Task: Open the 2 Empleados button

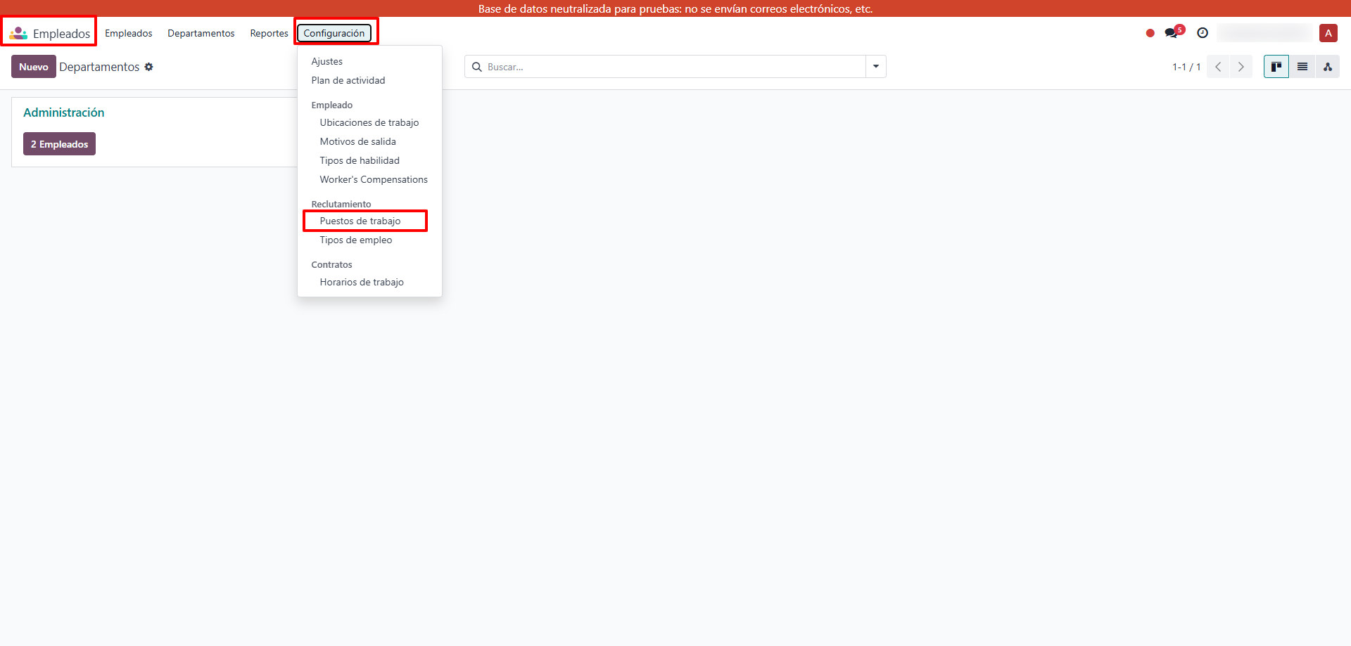Action: pyautogui.click(x=59, y=144)
